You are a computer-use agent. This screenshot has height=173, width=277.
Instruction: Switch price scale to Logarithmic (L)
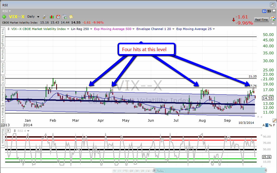(267, 125)
